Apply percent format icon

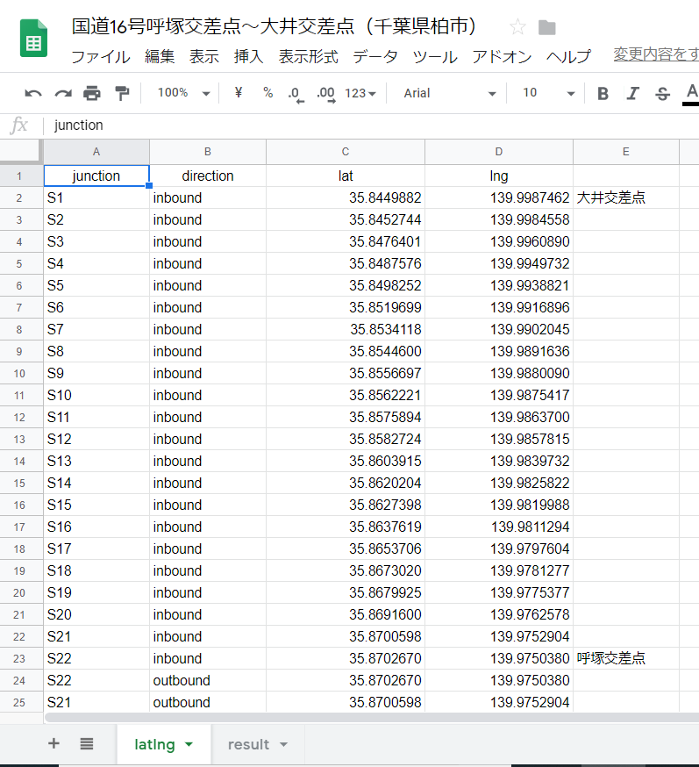pos(267,92)
